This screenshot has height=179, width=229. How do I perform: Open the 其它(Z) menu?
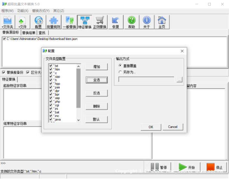[x=59, y=11]
